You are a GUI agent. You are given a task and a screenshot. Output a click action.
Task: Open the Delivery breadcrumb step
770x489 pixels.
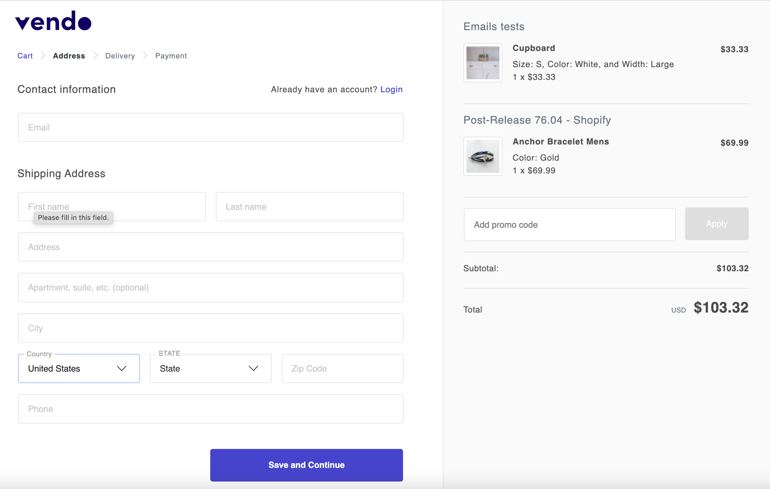pyautogui.click(x=120, y=56)
